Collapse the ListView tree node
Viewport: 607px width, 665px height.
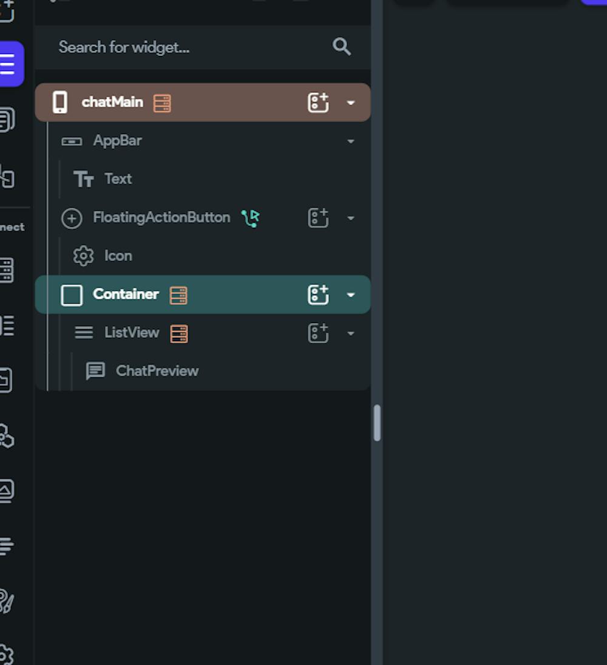(351, 333)
